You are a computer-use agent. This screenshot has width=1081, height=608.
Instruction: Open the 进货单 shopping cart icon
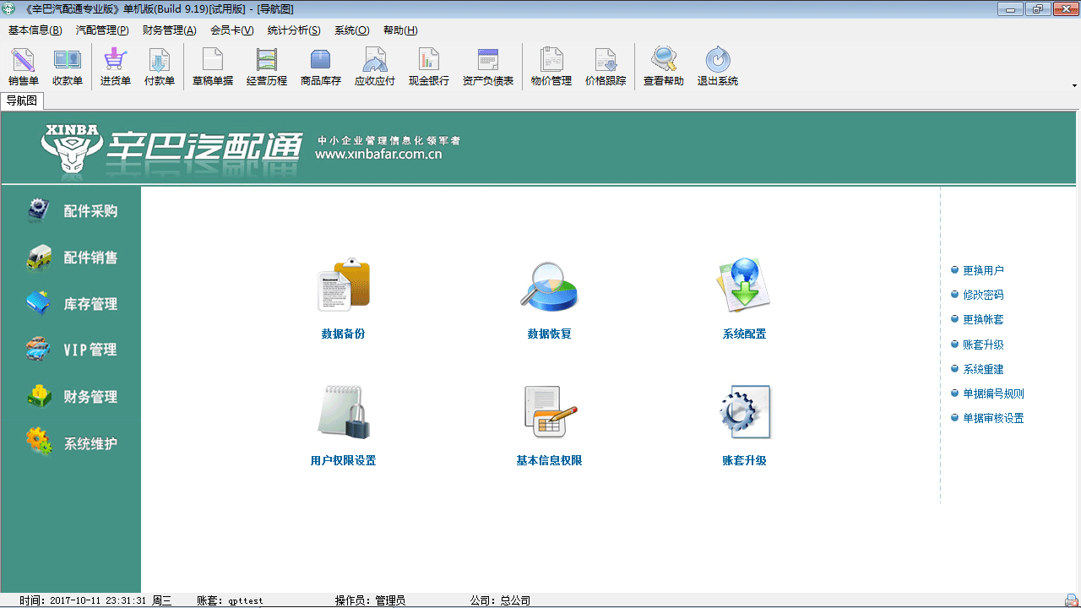(x=116, y=67)
